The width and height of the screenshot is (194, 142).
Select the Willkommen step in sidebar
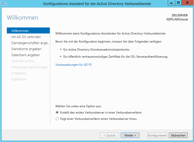[28, 30]
